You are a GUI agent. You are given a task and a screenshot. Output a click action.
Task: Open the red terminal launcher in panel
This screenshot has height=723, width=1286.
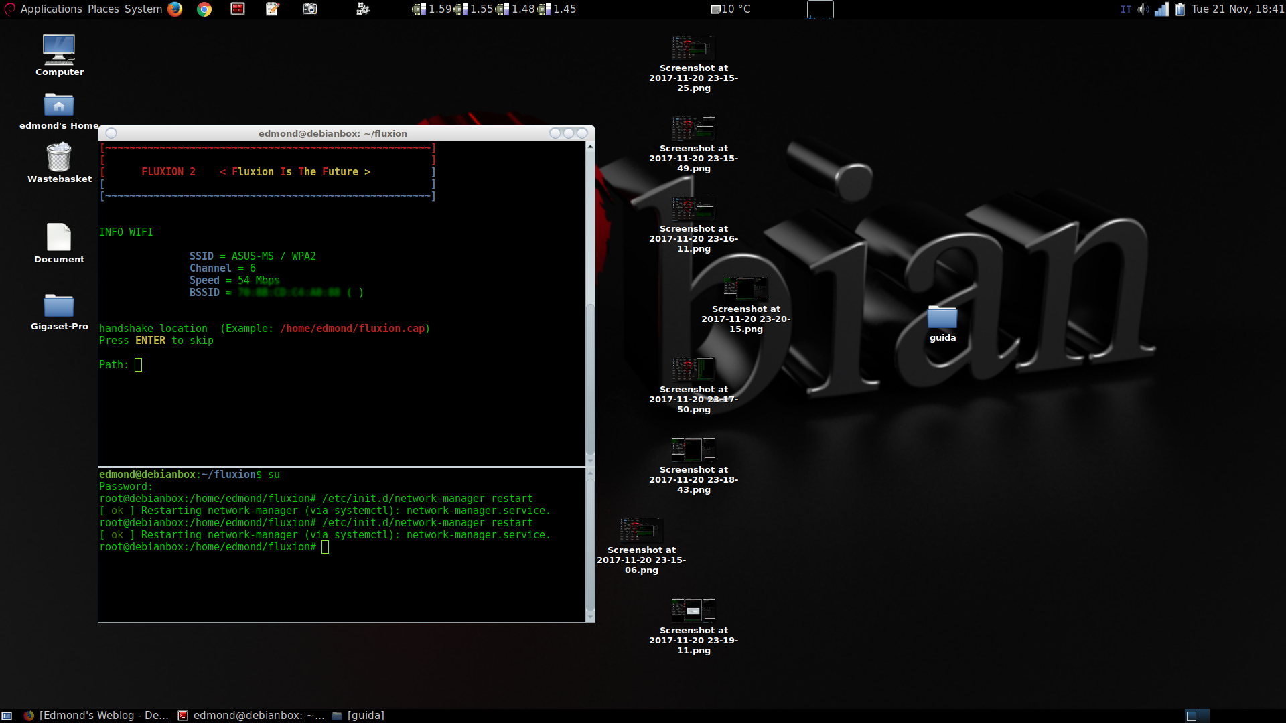point(238,9)
